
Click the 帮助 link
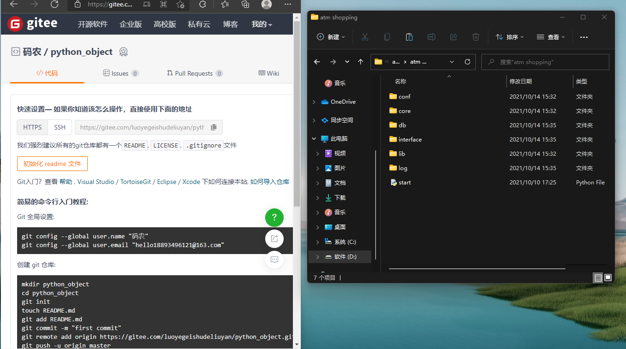tap(66, 182)
